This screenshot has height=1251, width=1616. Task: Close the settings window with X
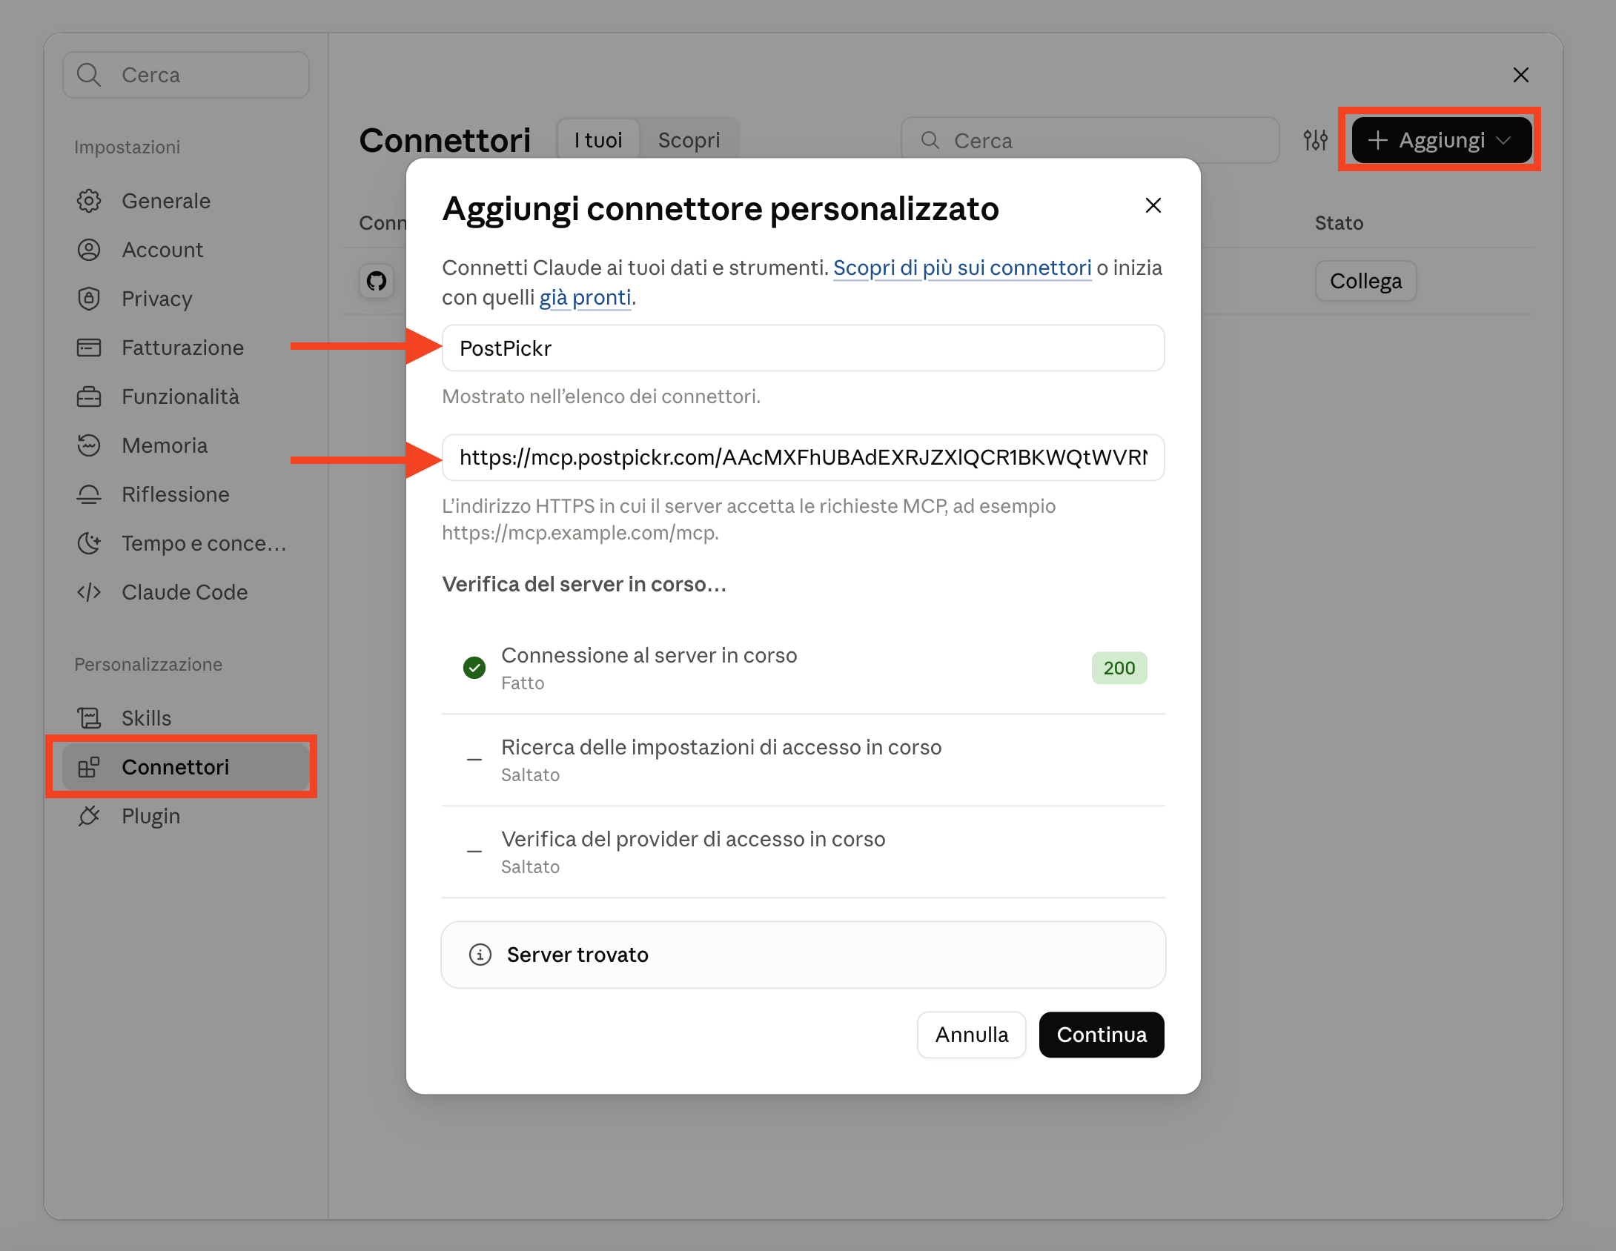1520,75
